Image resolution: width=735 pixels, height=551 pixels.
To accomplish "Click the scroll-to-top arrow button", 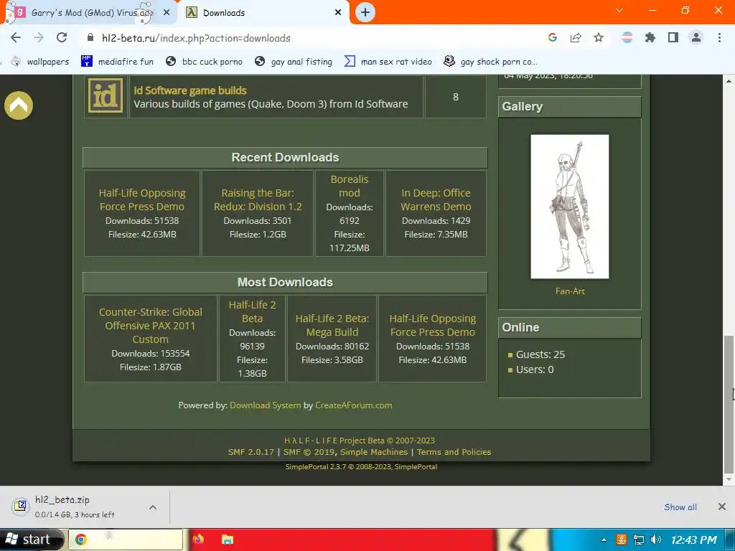I will pos(19,105).
